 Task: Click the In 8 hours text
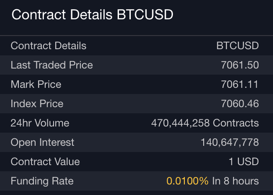[235, 181]
